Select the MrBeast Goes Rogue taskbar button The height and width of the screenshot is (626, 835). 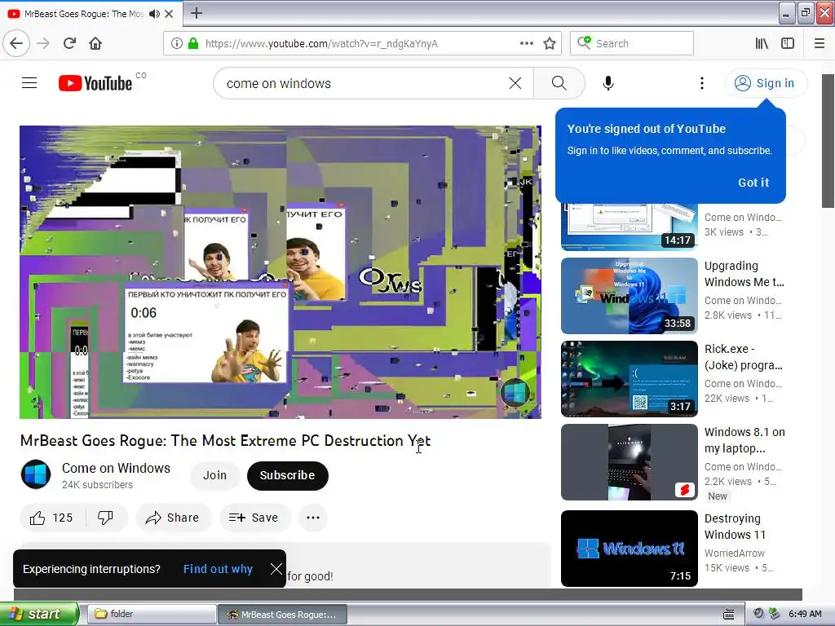pos(282,615)
